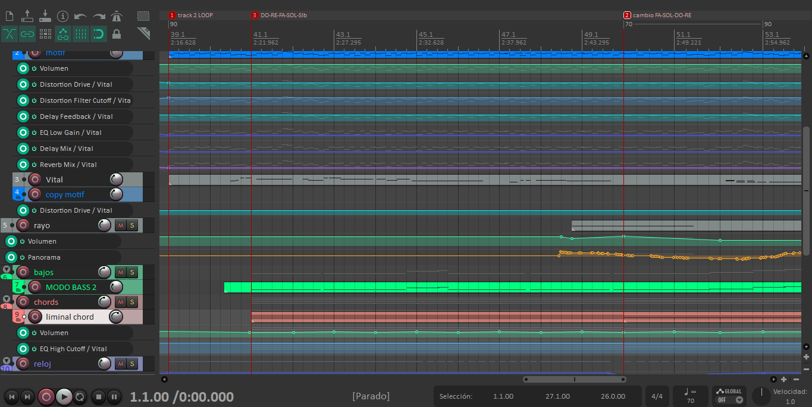Redo the last undone action

[x=98, y=16]
